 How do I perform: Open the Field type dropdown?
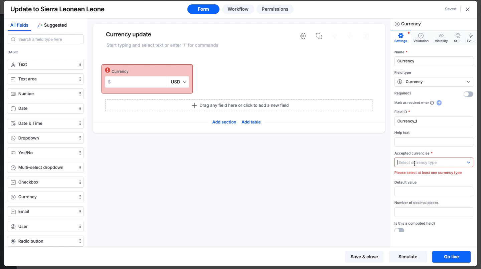click(434, 82)
